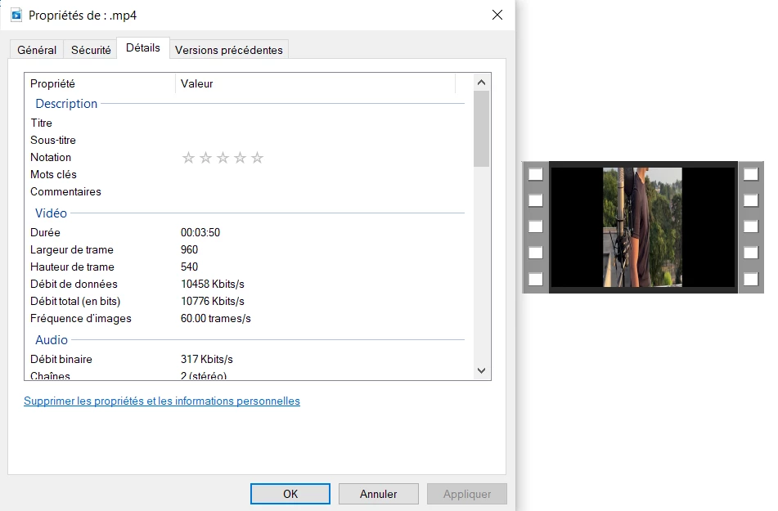Screen dimensions: 778x511
Task: Set rating to four stars in Notation
Action: click(x=241, y=158)
